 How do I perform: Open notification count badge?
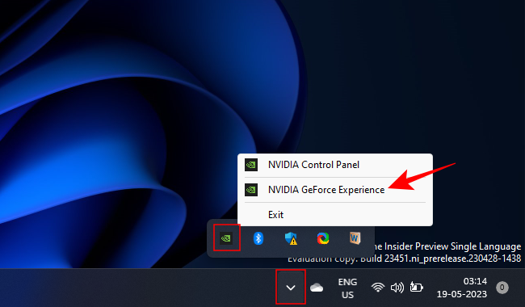click(502, 288)
